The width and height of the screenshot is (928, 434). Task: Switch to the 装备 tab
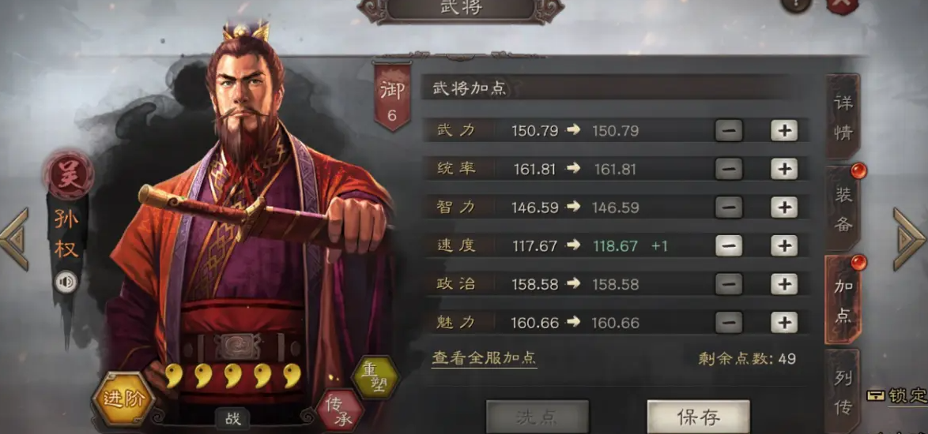(x=843, y=208)
